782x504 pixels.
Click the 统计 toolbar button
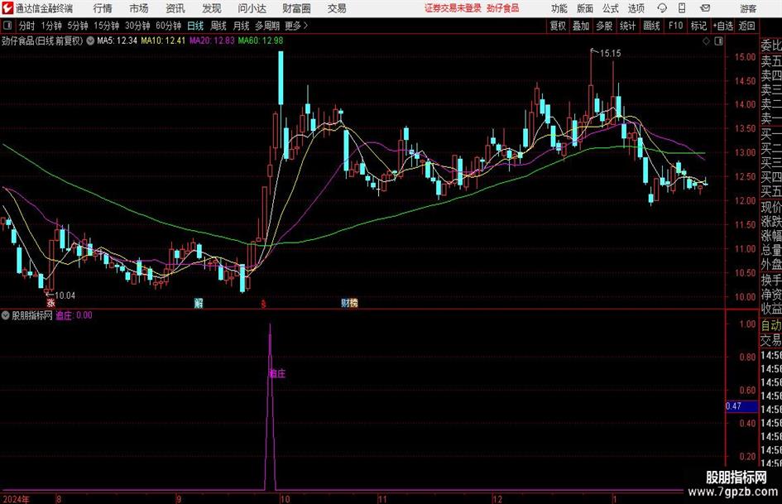[627, 26]
